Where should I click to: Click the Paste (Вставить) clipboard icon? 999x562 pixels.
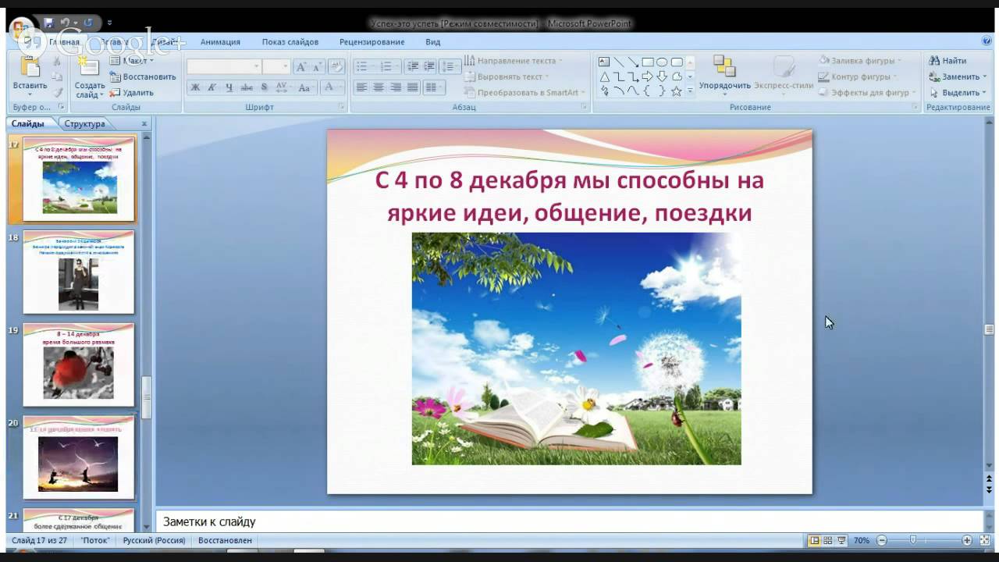[30, 68]
